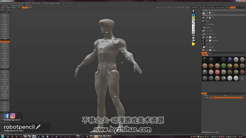
Task: Select the highlighted orange VoxTree layer row
Action: [226, 97]
